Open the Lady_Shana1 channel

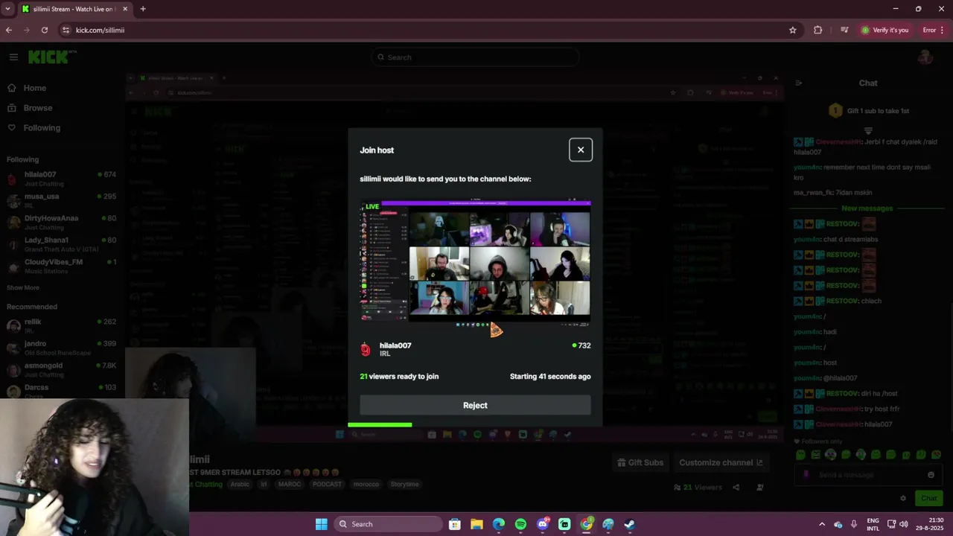61,243
